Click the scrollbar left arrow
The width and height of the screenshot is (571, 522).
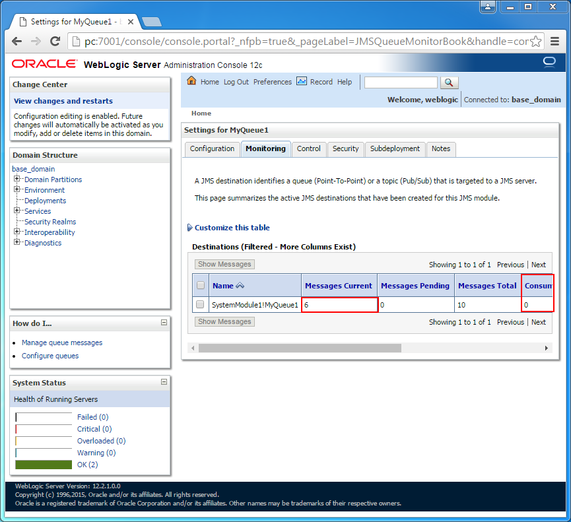193,348
